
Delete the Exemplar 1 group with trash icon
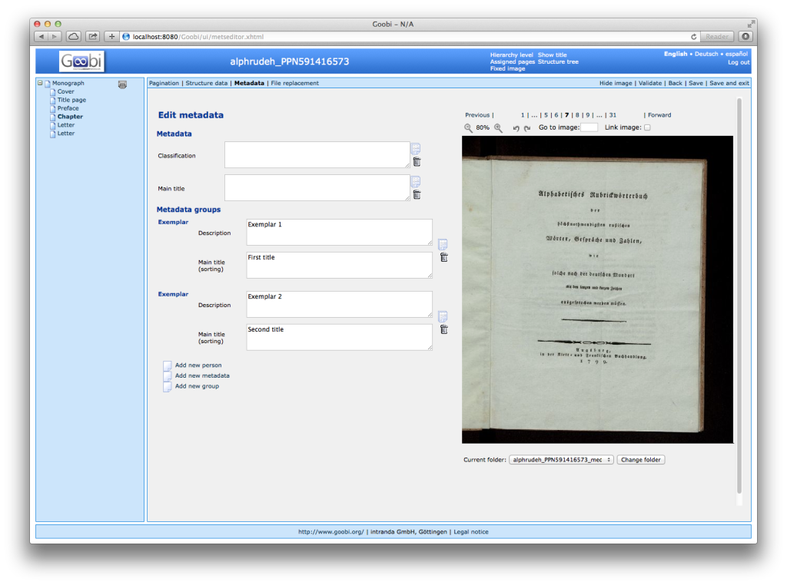coord(443,258)
